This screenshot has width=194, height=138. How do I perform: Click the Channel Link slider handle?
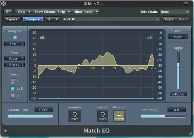(51, 116)
